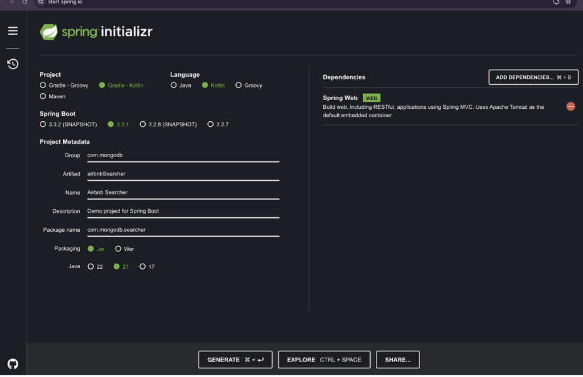Select Java version 17
Image resolution: width=583 pixels, height=377 pixels.
pyautogui.click(x=142, y=267)
